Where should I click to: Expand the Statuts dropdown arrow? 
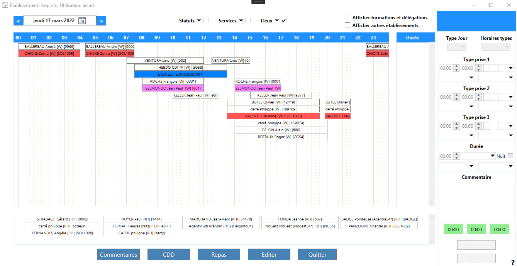[199, 21]
